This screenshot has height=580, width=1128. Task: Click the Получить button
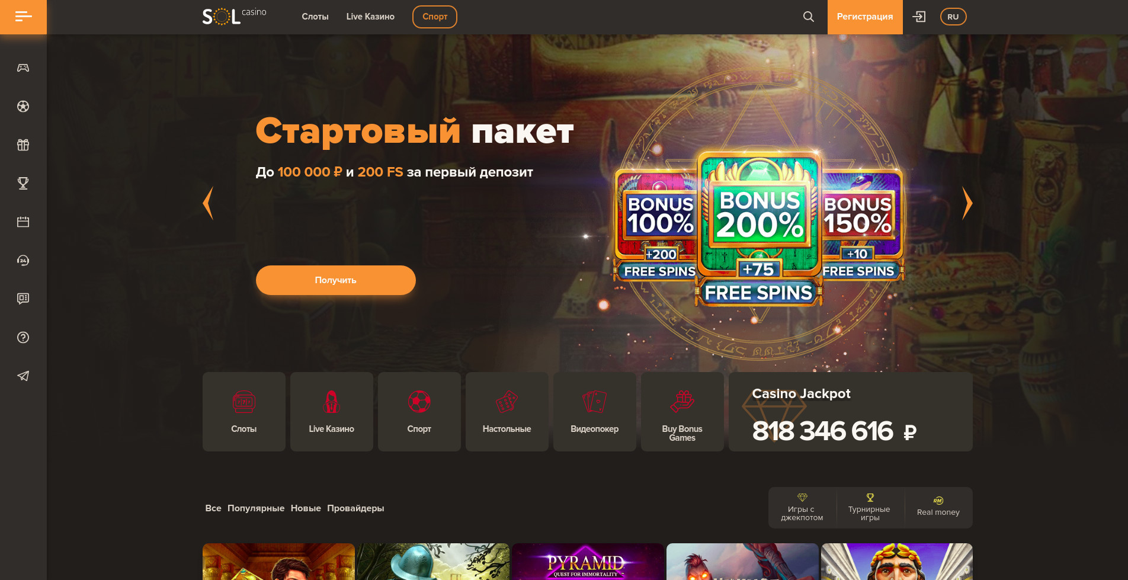pyautogui.click(x=336, y=280)
